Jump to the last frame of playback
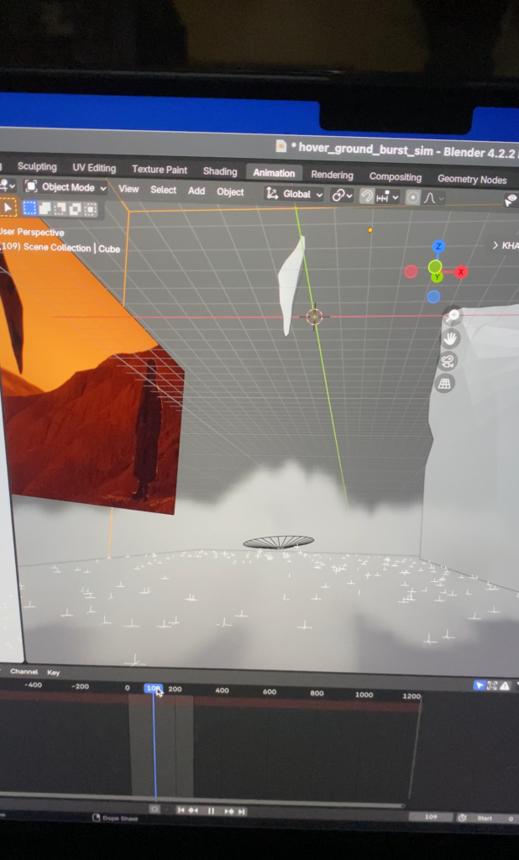Viewport: 519px width, 860px height. pos(242,811)
